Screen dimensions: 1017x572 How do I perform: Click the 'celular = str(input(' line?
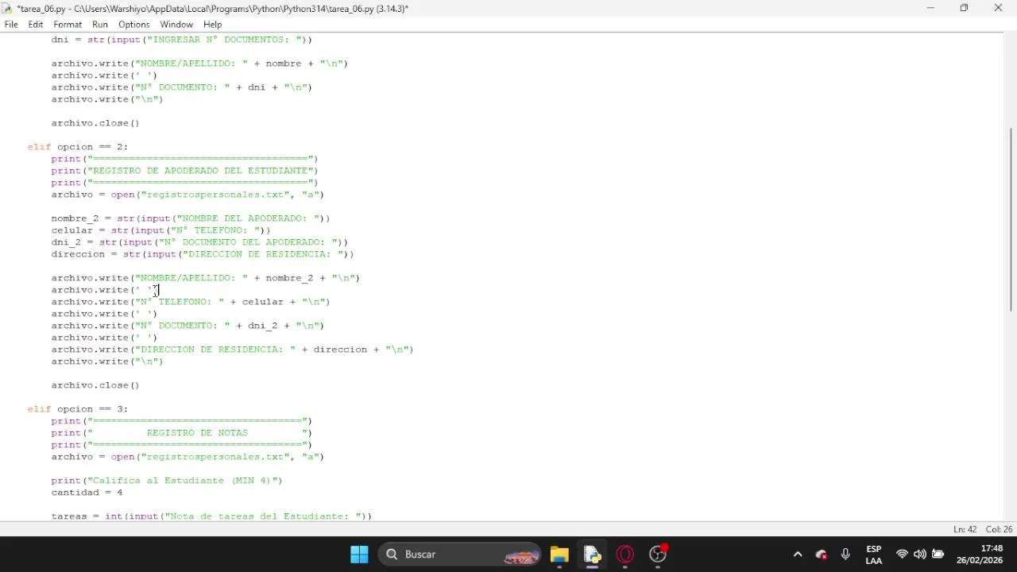coord(161,230)
